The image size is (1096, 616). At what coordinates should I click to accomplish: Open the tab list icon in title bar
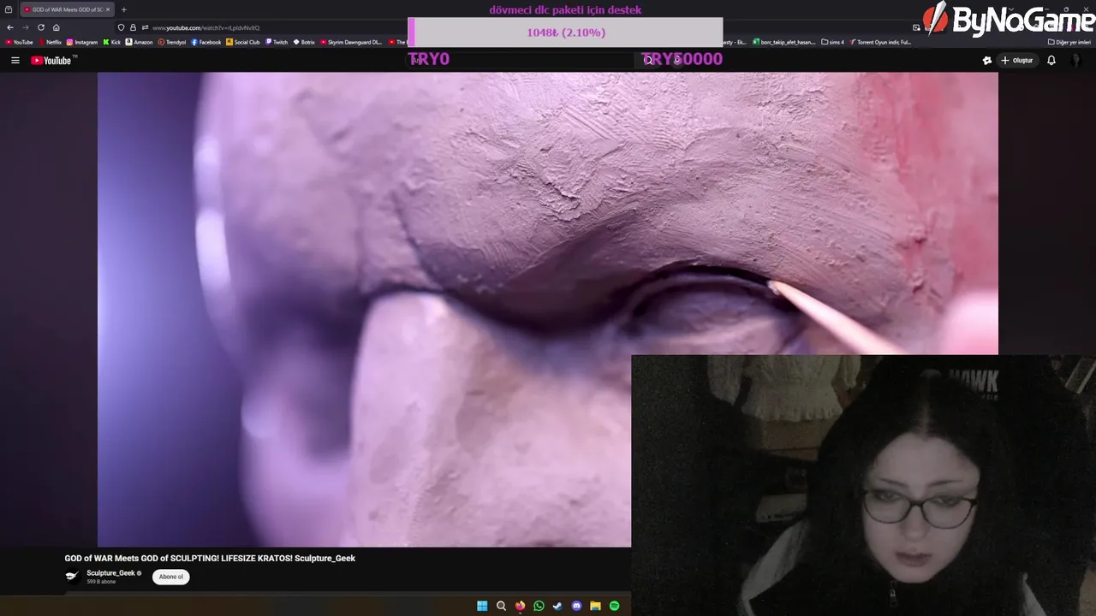(9, 9)
